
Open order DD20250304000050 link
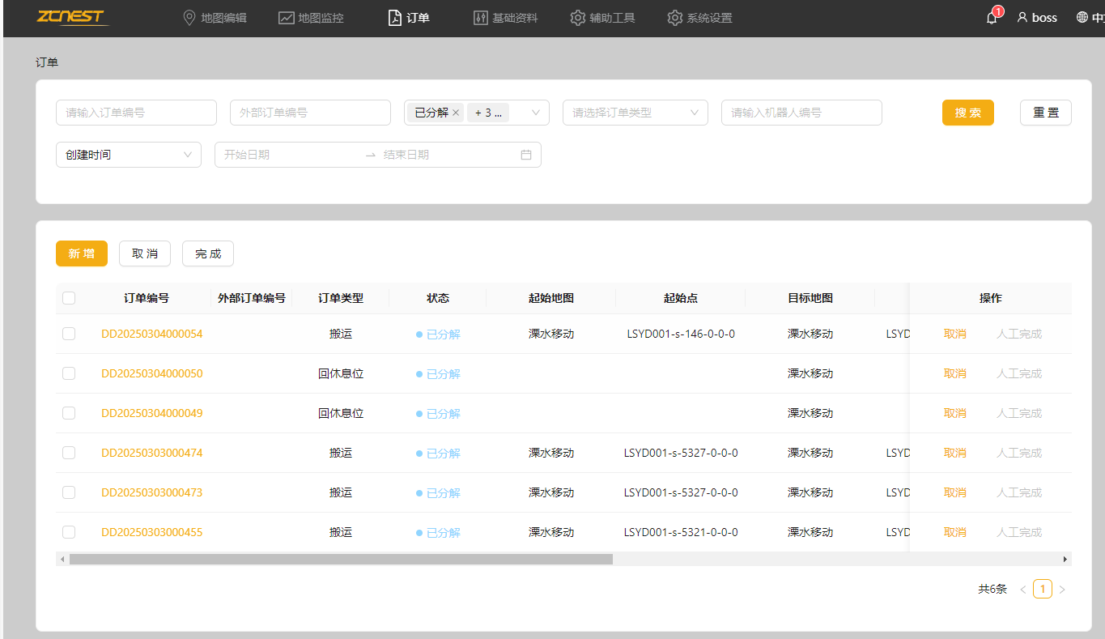(x=151, y=373)
